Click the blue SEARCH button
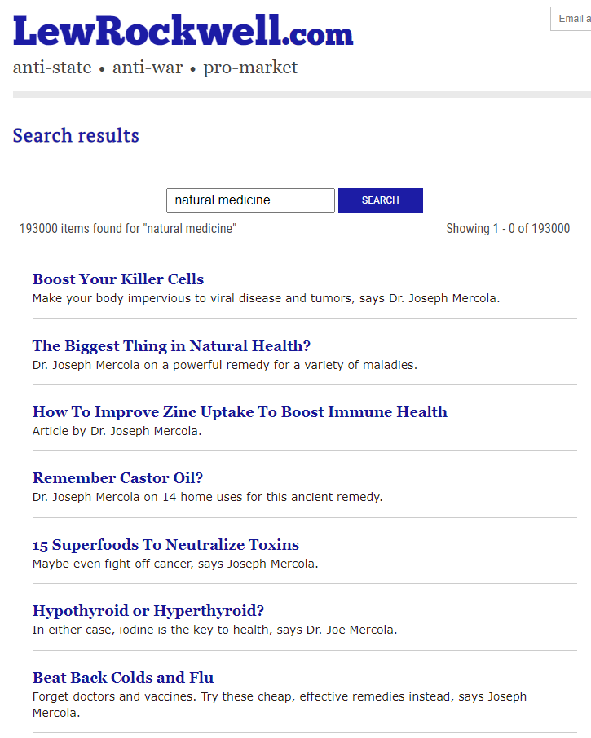This screenshot has width=591, height=738. click(x=381, y=200)
